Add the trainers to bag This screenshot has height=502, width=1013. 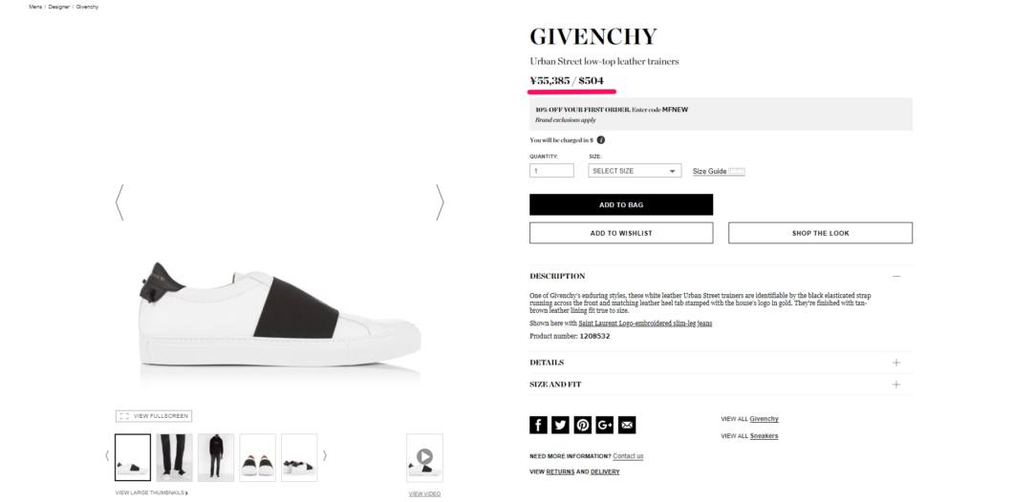click(x=621, y=204)
